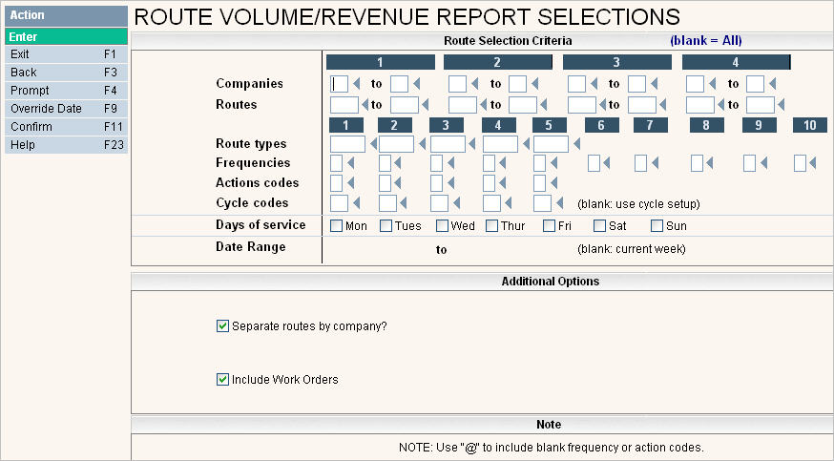Open prompt arrow for Frequencies column 6

[606, 163]
